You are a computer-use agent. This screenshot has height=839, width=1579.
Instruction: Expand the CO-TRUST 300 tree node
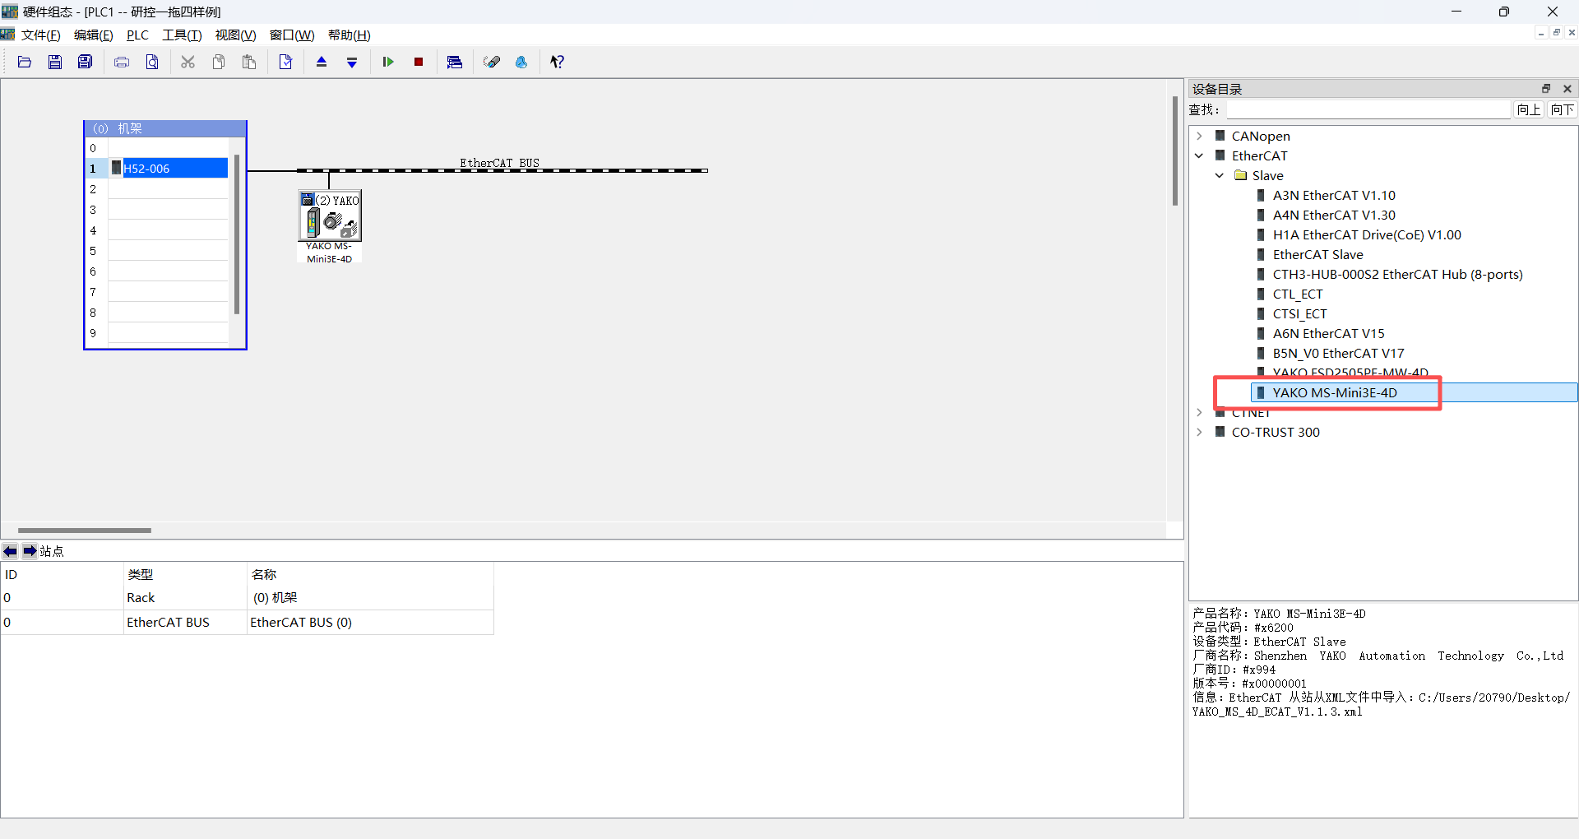tap(1199, 432)
